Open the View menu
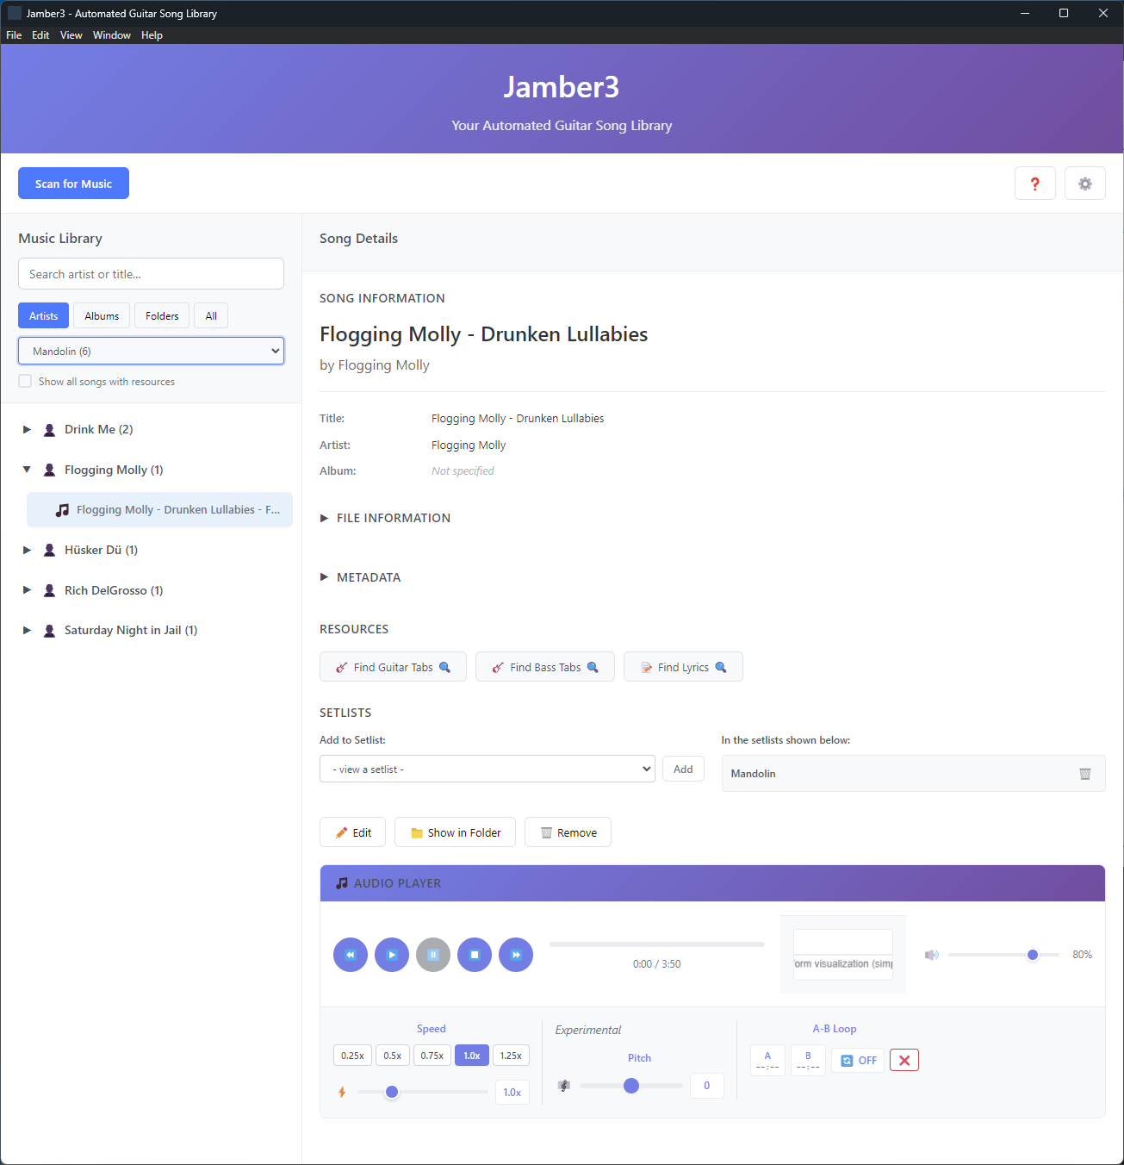 coord(71,35)
